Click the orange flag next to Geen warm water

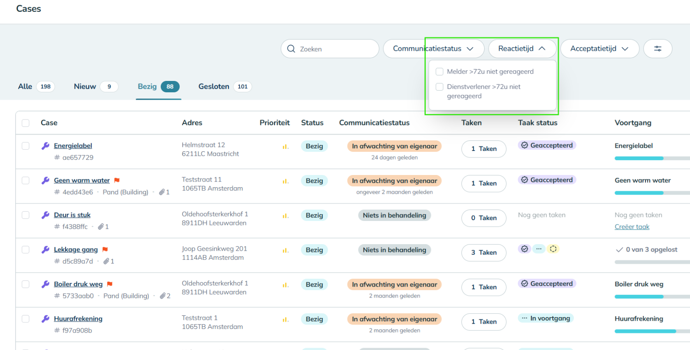117,180
